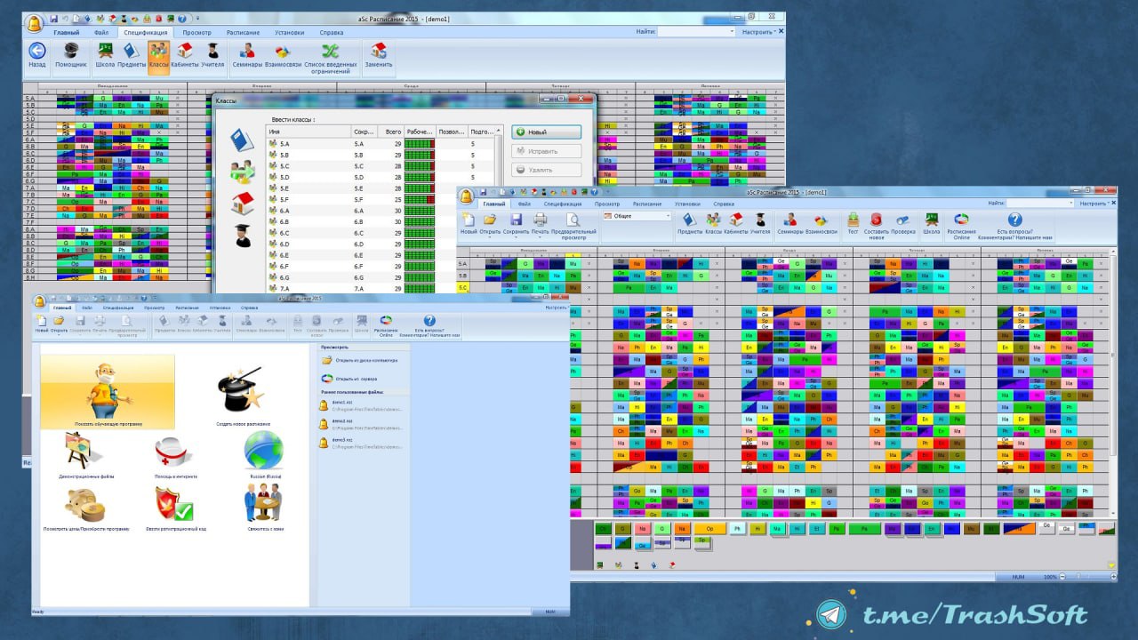Open Предварительный просмотр in right window

click(573, 226)
